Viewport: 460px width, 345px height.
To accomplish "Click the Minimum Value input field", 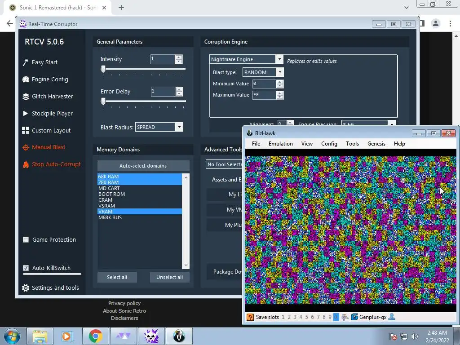I will pos(264,84).
